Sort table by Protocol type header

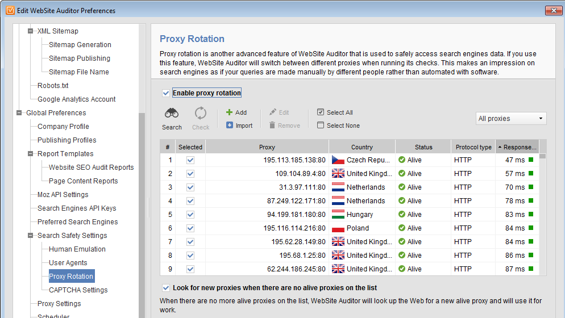point(473,147)
